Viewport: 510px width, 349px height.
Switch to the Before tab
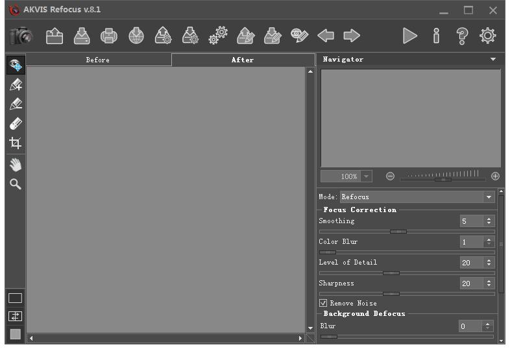[98, 60]
